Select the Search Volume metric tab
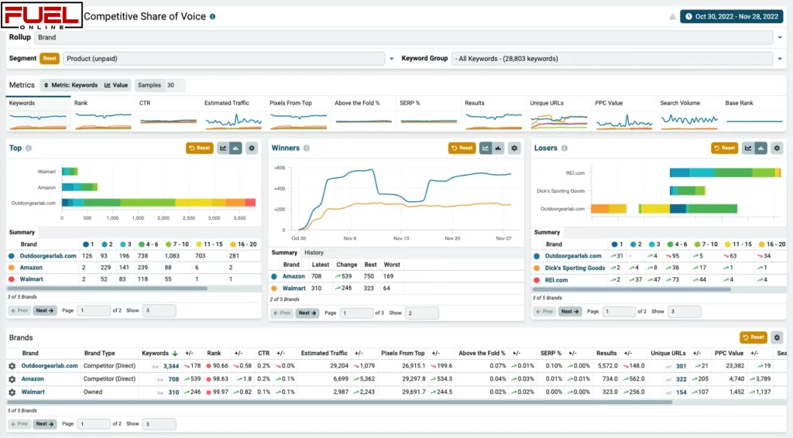This screenshot has width=793, height=438. (689, 114)
